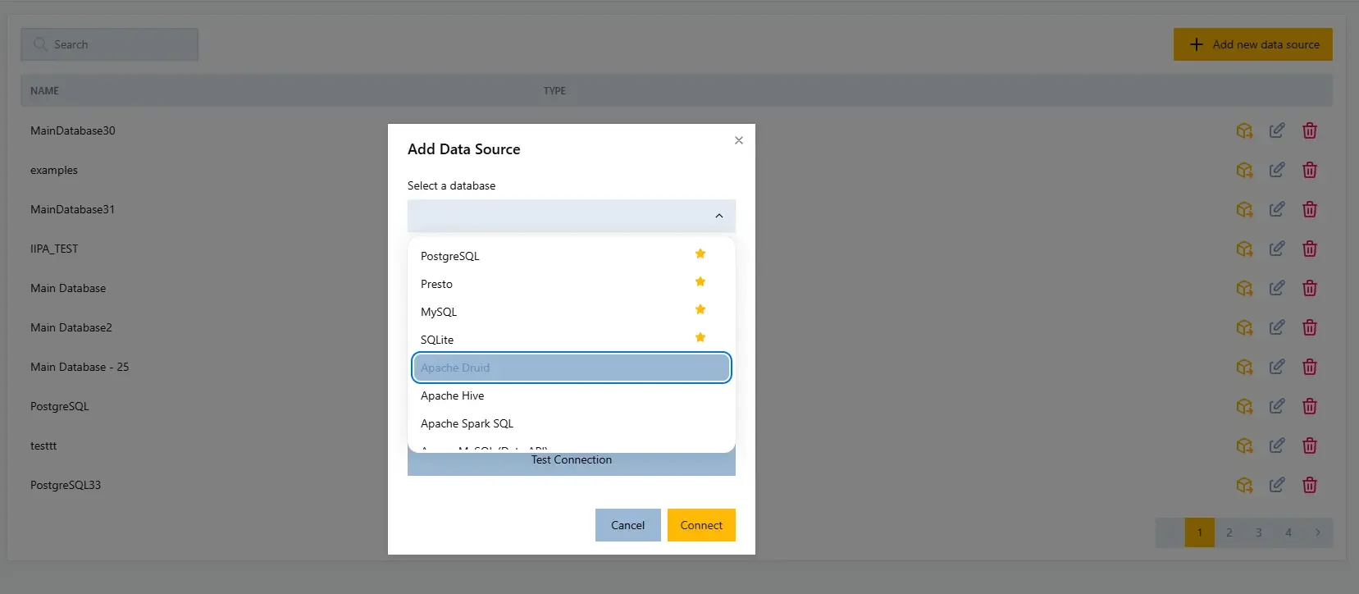The image size is (1359, 594).
Task: Delete the testtt data source
Action: (x=1310, y=445)
